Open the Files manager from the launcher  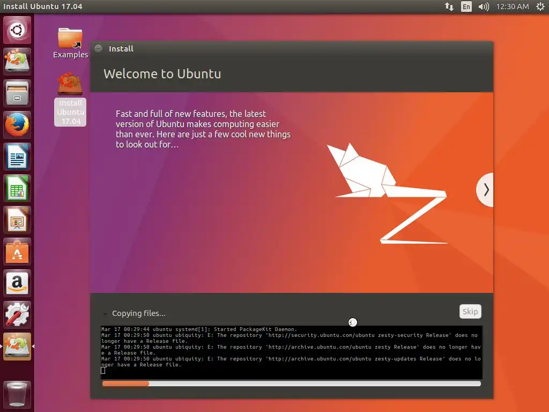[17, 93]
